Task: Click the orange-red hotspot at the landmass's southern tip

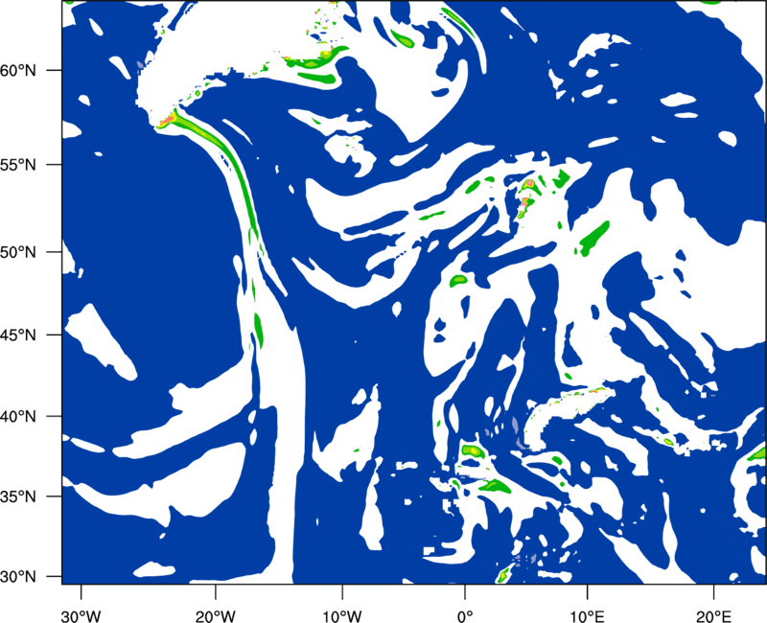Action: point(166,121)
